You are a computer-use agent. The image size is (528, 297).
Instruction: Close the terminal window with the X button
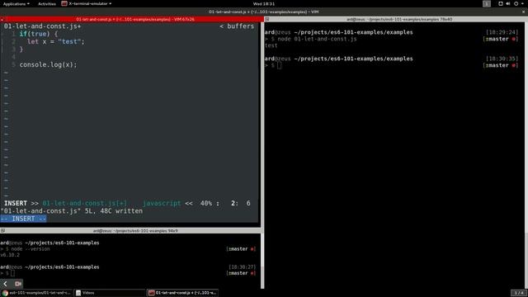coord(523,12)
